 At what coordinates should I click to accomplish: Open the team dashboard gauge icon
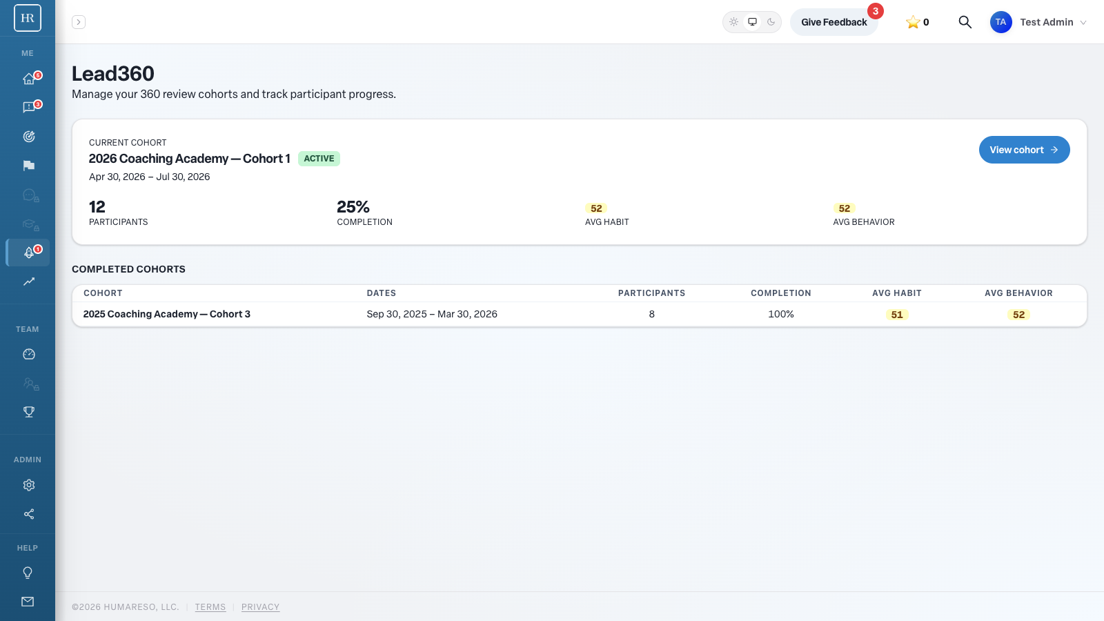(28, 354)
